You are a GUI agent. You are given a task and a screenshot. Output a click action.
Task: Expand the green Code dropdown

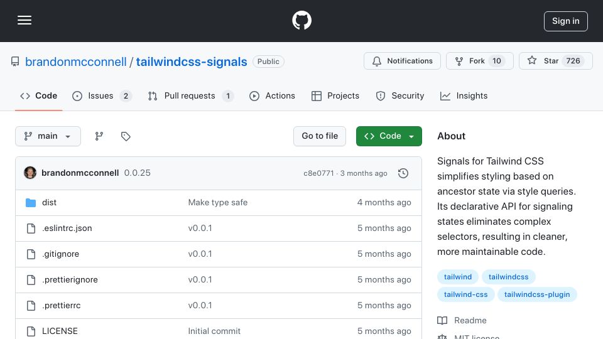coord(389,136)
